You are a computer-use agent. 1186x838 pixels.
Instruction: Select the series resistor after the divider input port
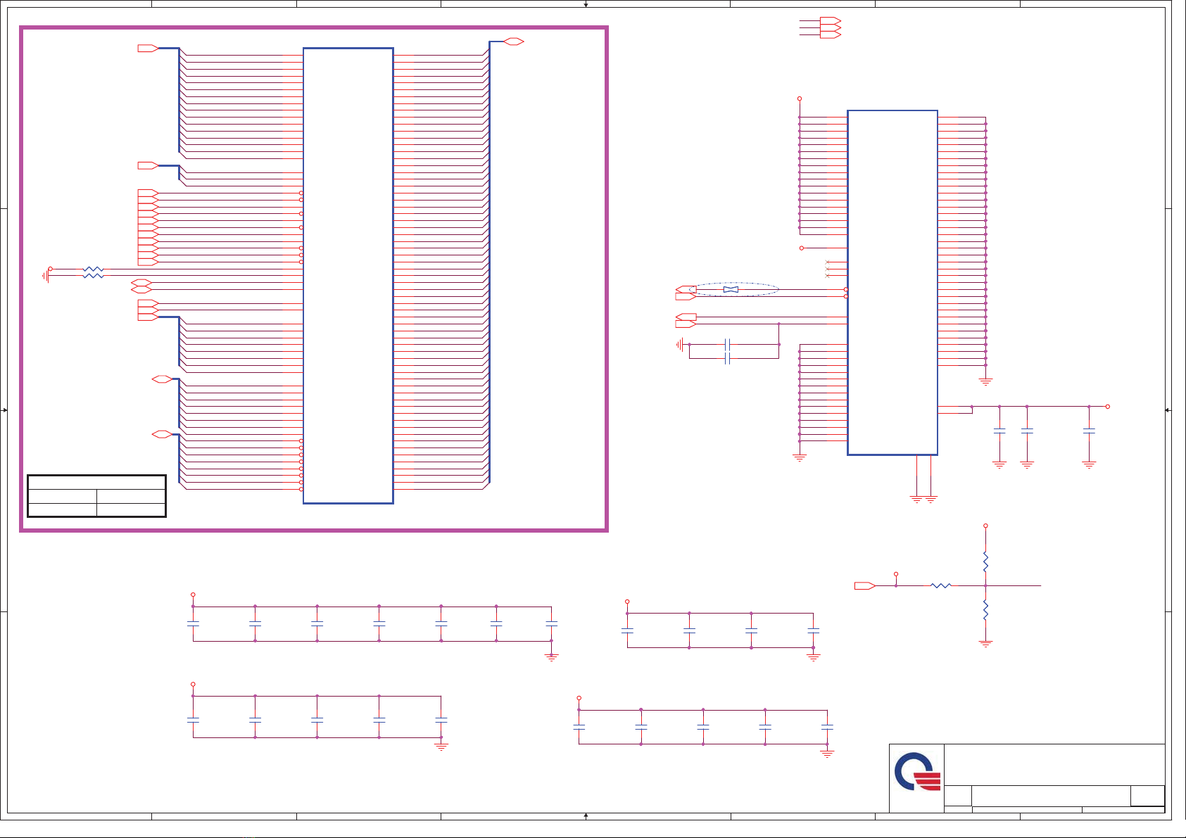click(941, 585)
